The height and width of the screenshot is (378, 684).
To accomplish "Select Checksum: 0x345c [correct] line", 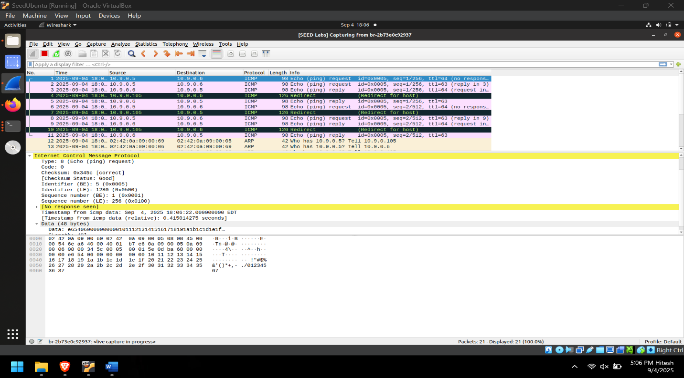I will tap(83, 173).
